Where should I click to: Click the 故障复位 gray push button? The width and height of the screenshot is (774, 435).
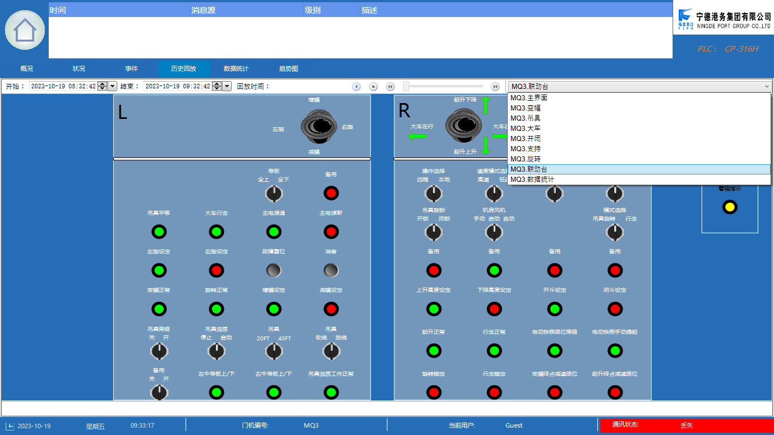pyautogui.click(x=274, y=270)
